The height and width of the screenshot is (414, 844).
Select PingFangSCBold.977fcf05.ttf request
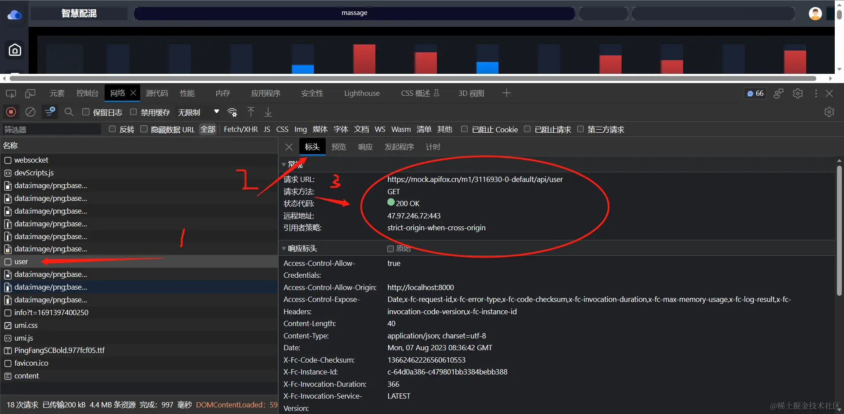coord(139,350)
